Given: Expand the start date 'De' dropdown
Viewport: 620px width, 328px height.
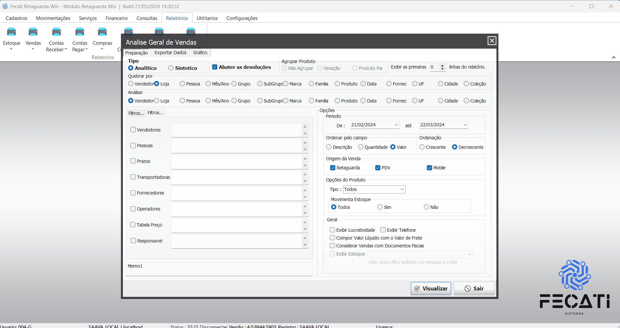Looking at the screenshot, I should pos(396,125).
